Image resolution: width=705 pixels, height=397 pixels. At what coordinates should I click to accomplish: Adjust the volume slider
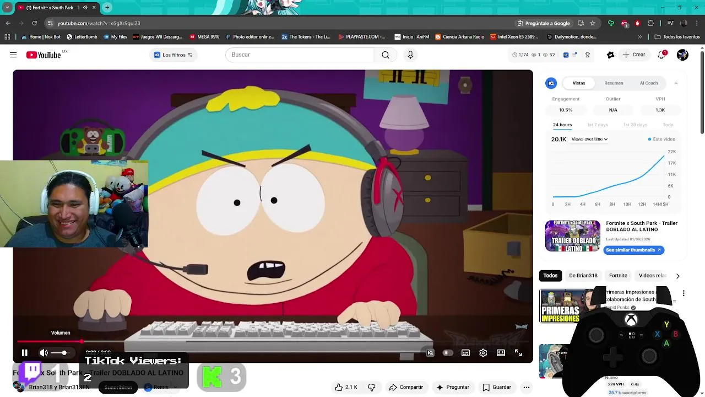point(61,353)
